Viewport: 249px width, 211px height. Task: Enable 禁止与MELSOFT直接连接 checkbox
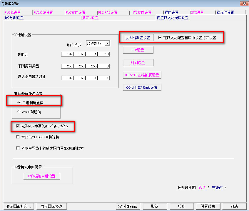18,137
